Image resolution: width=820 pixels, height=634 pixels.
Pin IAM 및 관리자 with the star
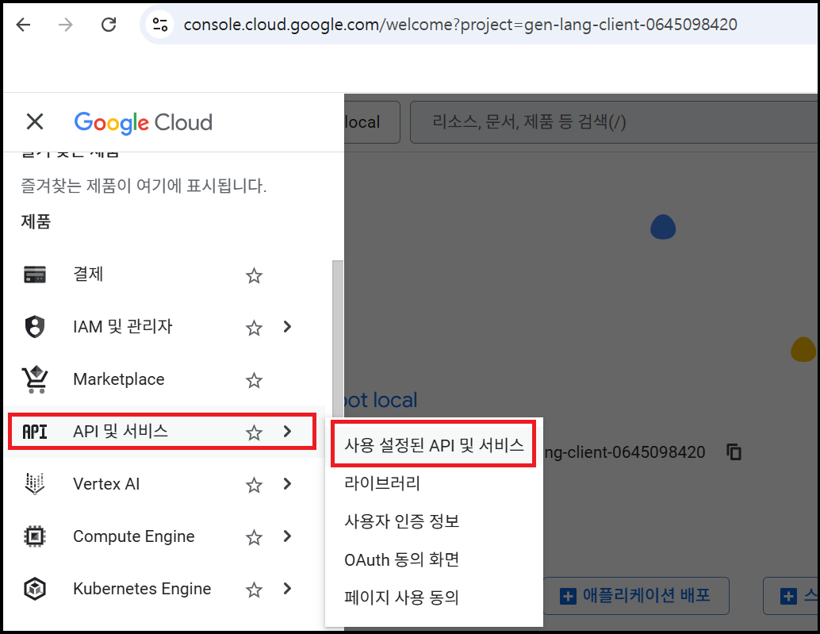coord(254,328)
